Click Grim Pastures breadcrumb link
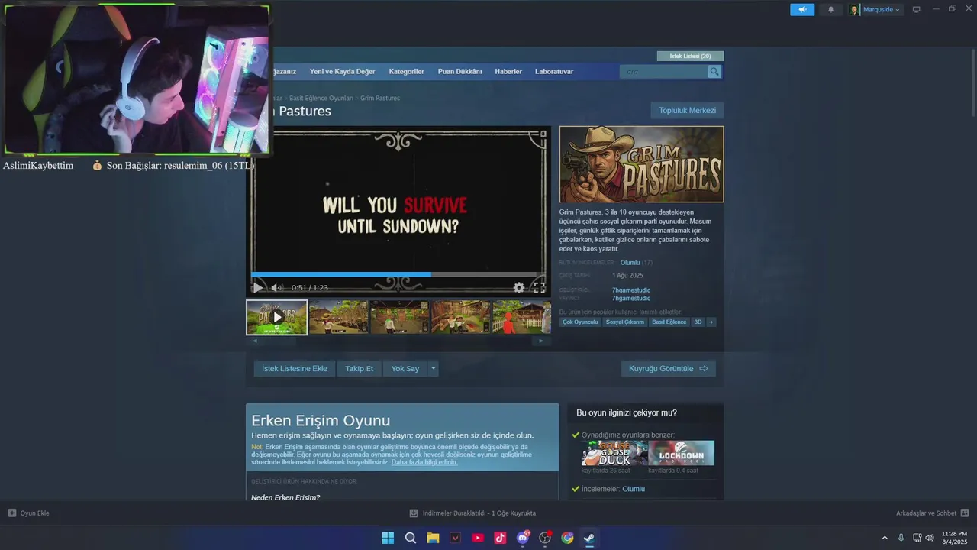The image size is (977, 550). (380, 99)
